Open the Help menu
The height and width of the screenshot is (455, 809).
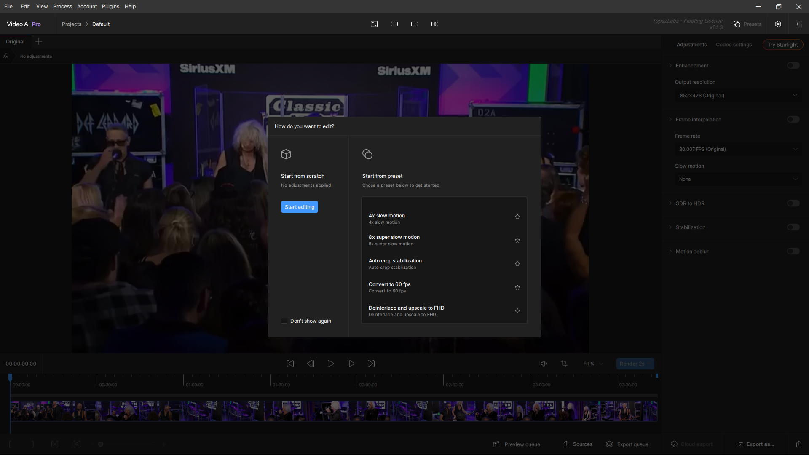(x=130, y=6)
